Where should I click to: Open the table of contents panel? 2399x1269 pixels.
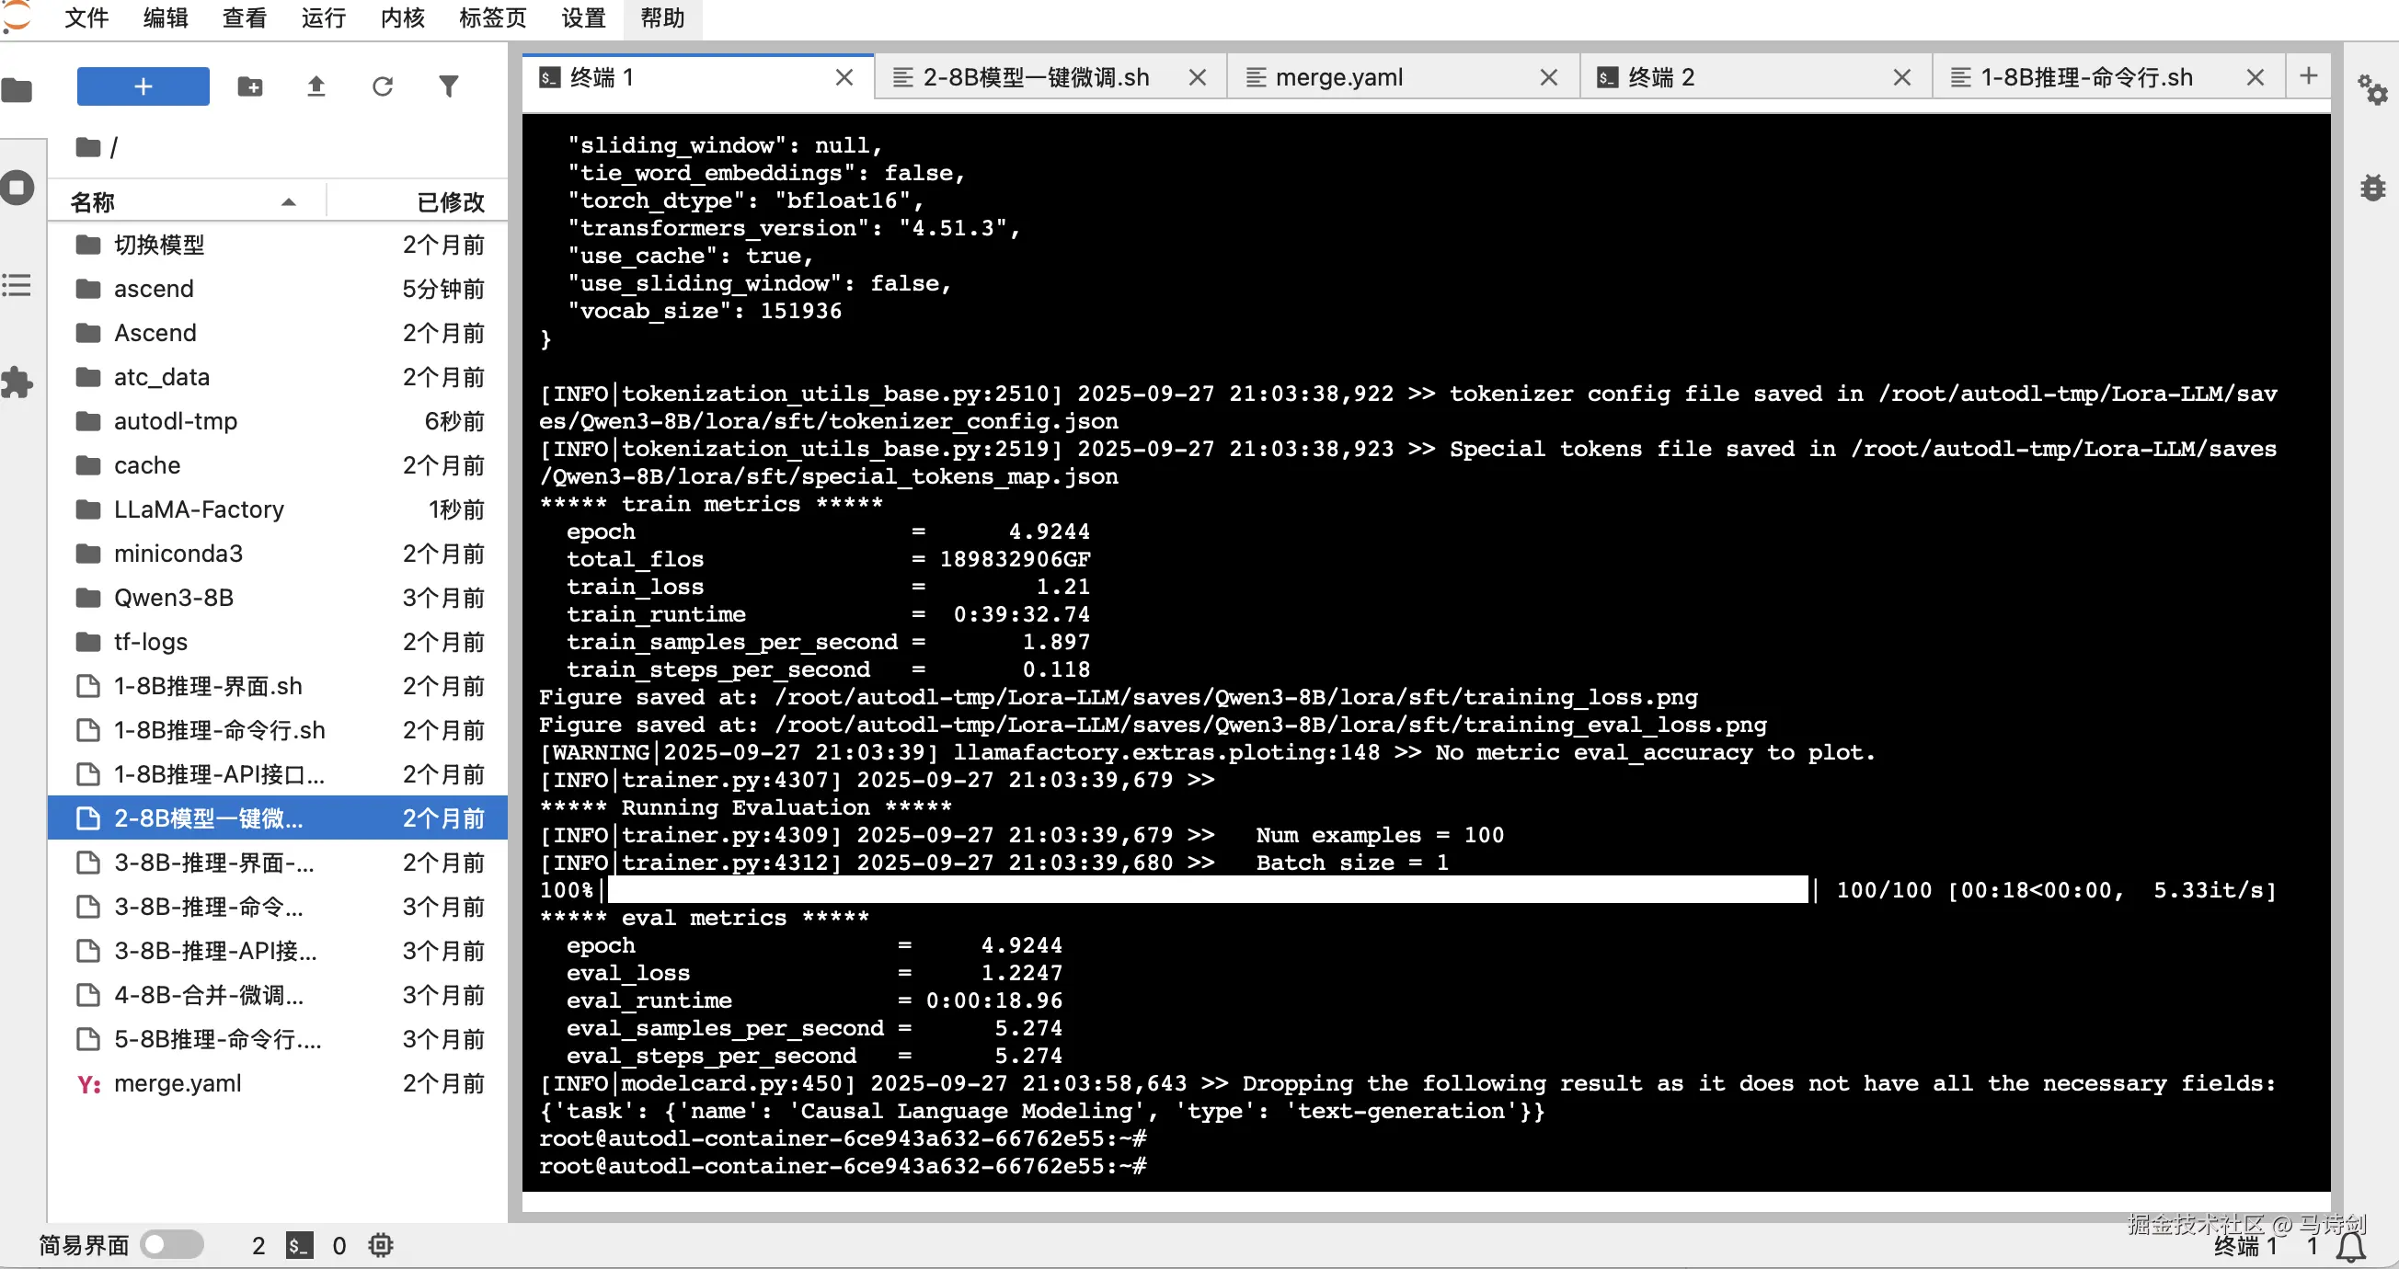click(x=17, y=285)
